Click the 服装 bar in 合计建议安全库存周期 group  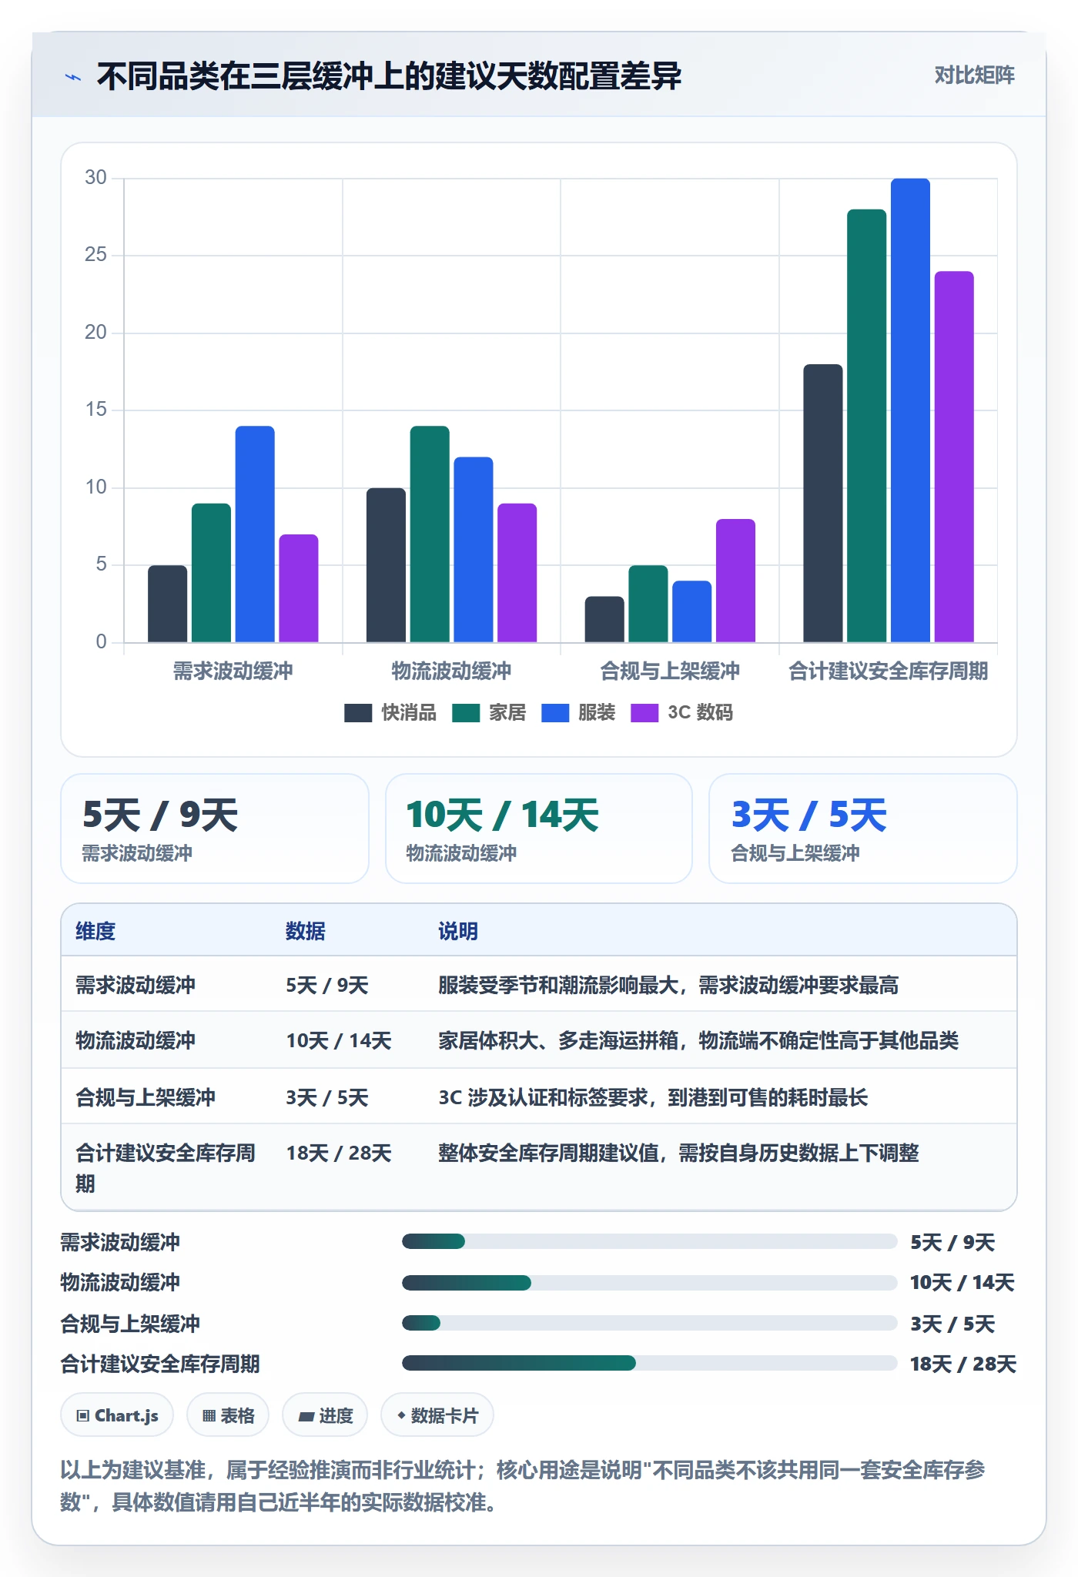point(910,410)
